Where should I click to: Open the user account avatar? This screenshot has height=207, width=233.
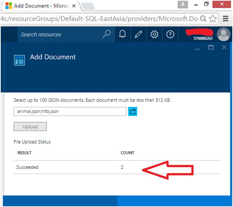tap(223, 34)
